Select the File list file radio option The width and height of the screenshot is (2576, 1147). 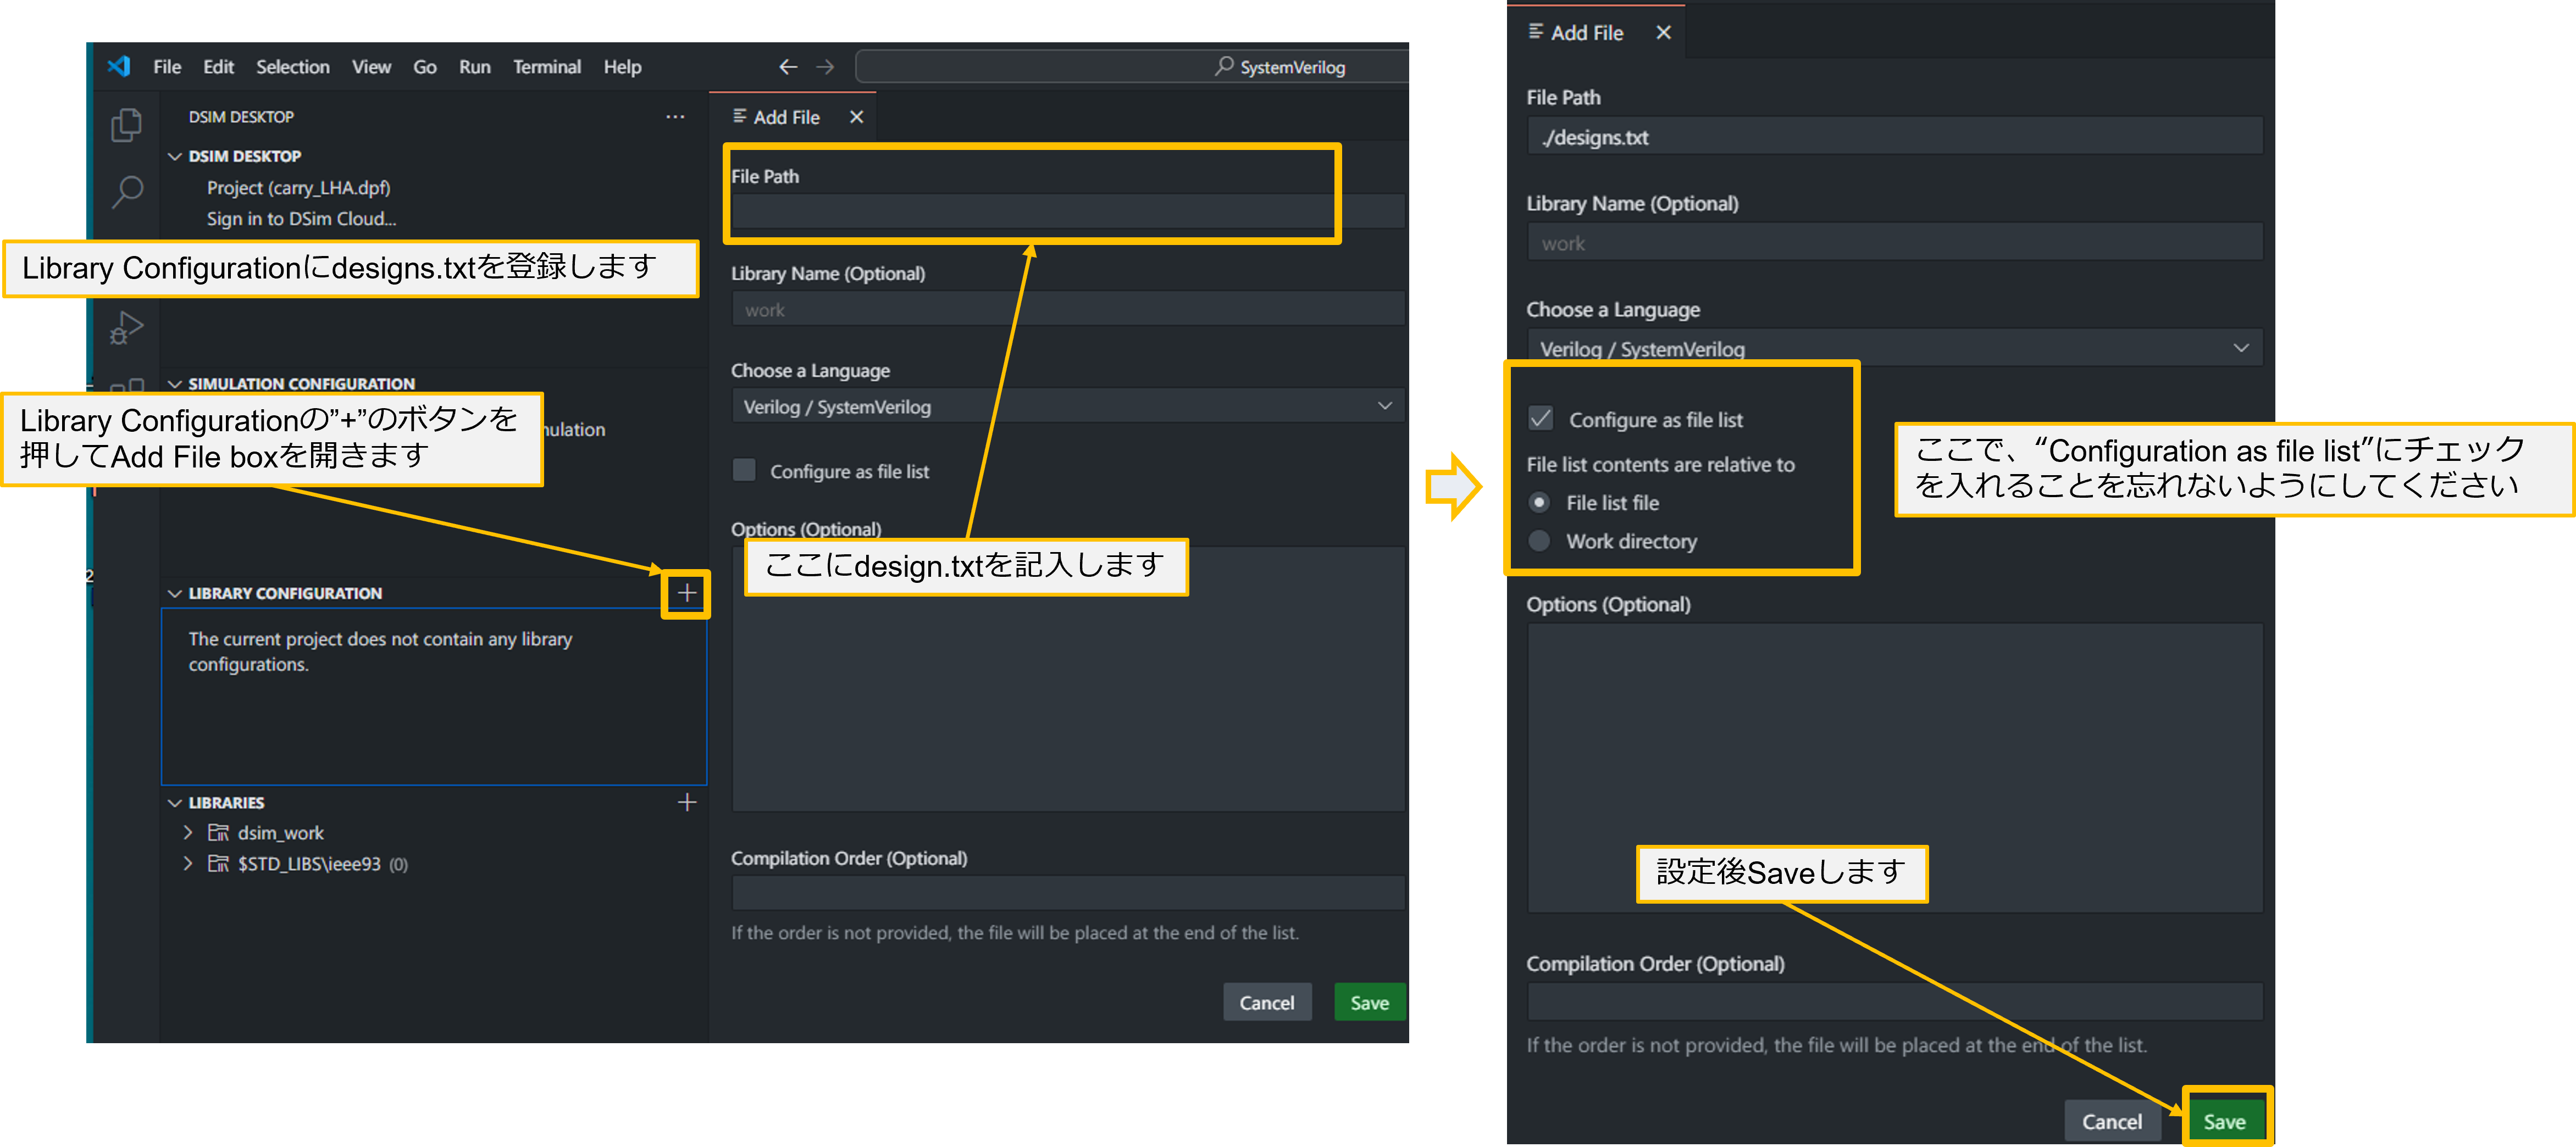1539,502
